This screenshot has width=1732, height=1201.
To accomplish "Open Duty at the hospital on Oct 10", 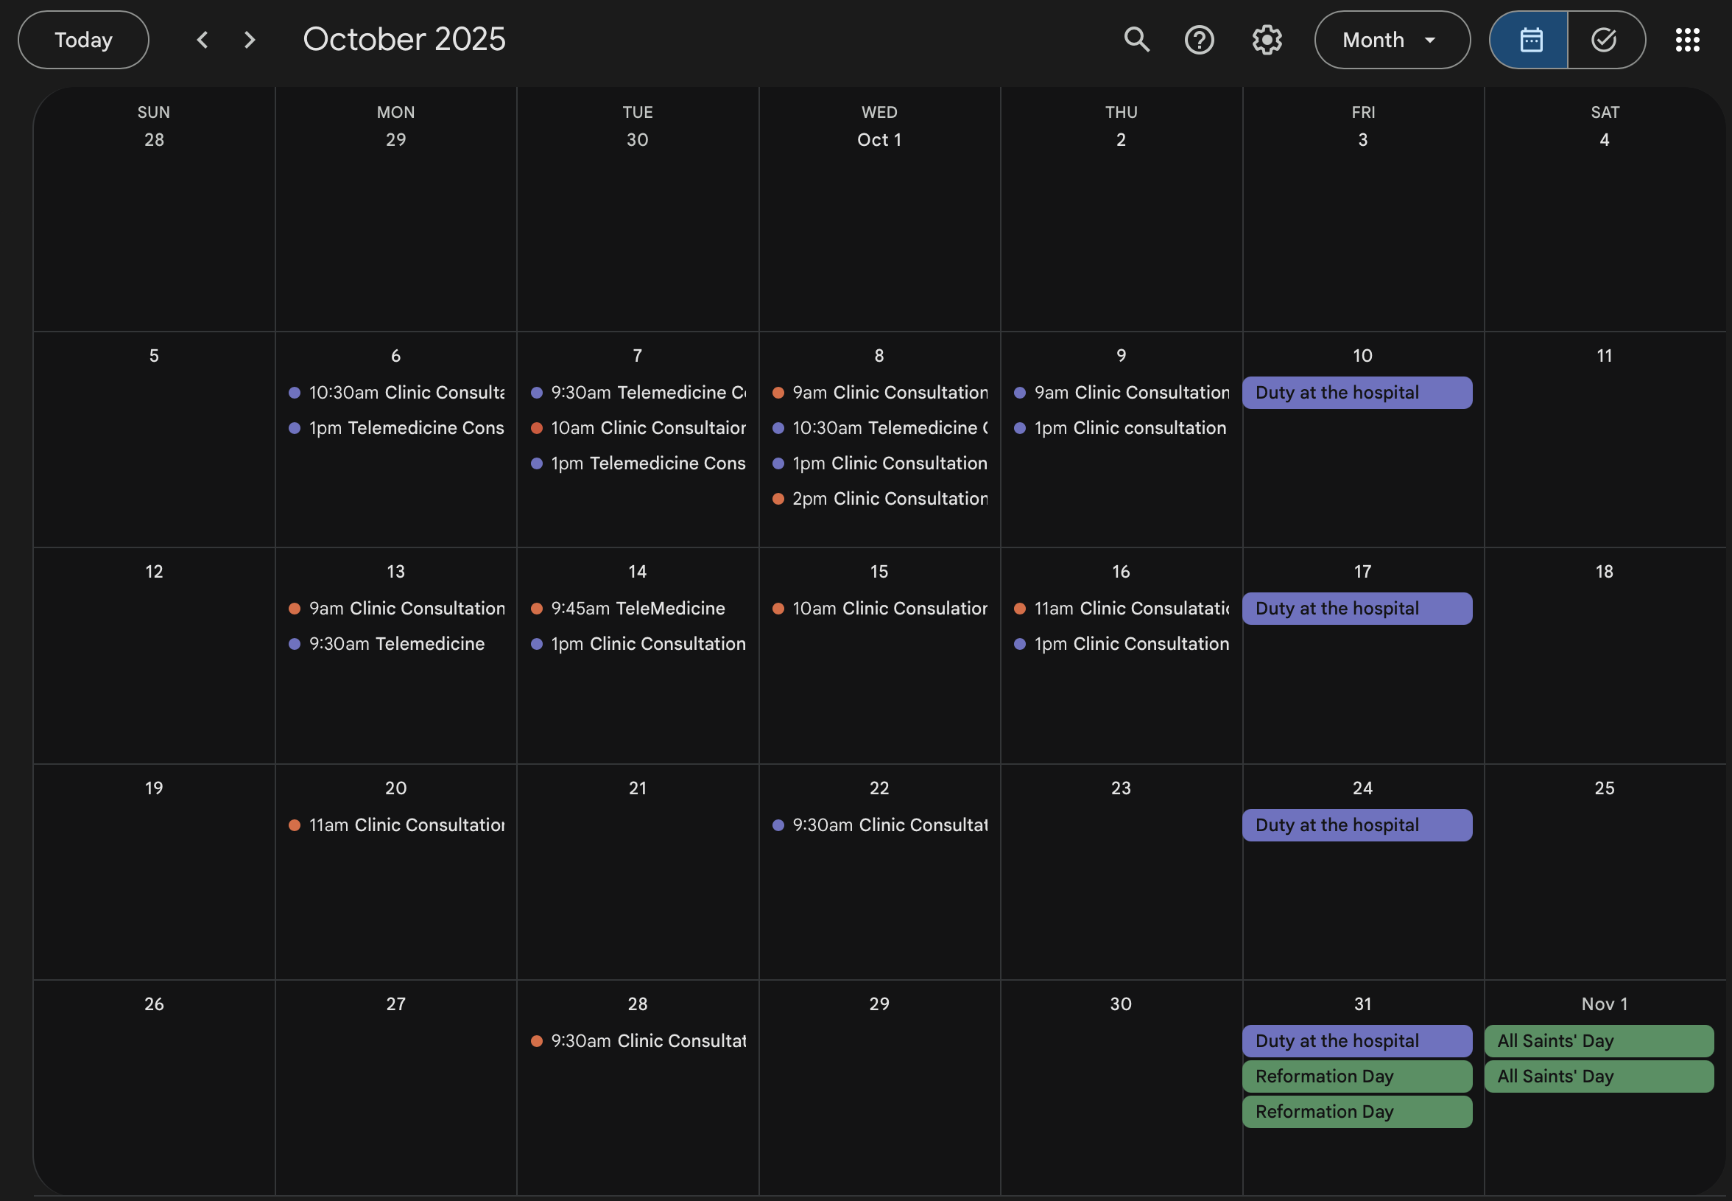I will click(x=1356, y=393).
